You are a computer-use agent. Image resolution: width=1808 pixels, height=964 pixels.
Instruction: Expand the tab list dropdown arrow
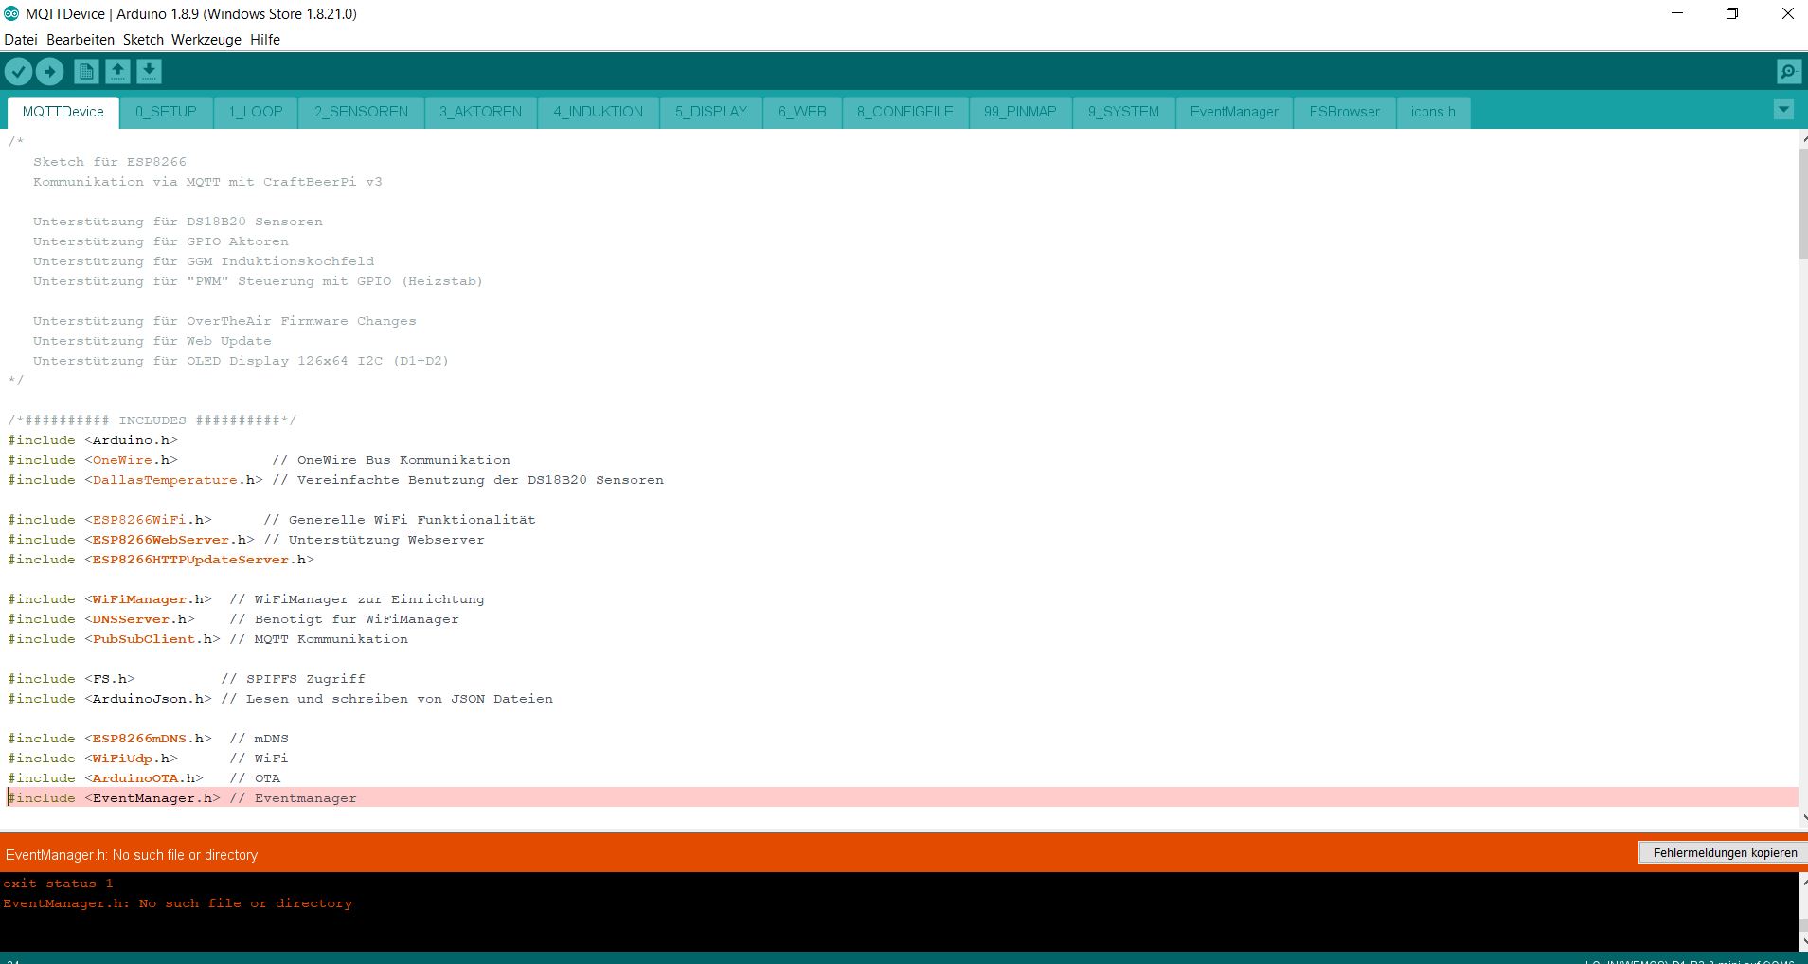point(1782,110)
